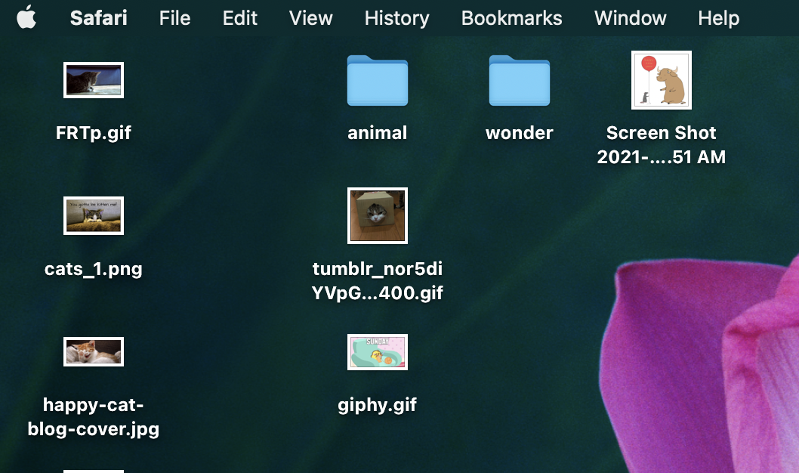The image size is (799, 473).
Task: Open the History menu
Action: click(x=396, y=18)
